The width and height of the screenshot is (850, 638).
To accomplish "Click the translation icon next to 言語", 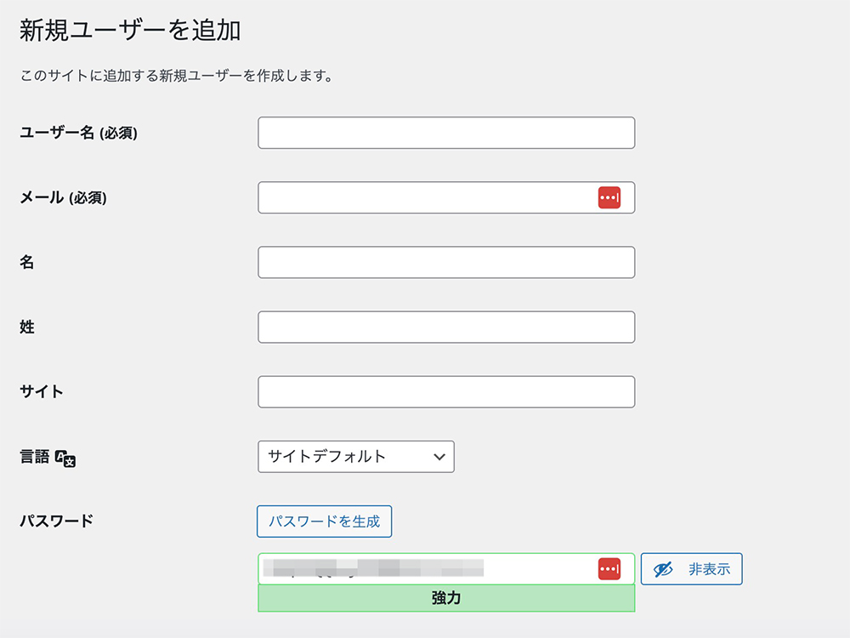I will pyautogui.click(x=65, y=459).
